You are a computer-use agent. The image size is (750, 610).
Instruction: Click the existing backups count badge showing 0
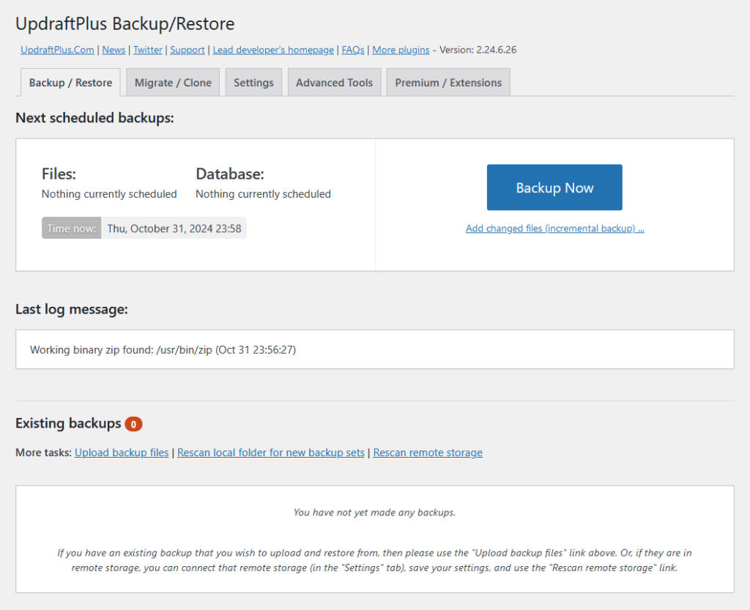(133, 424)
